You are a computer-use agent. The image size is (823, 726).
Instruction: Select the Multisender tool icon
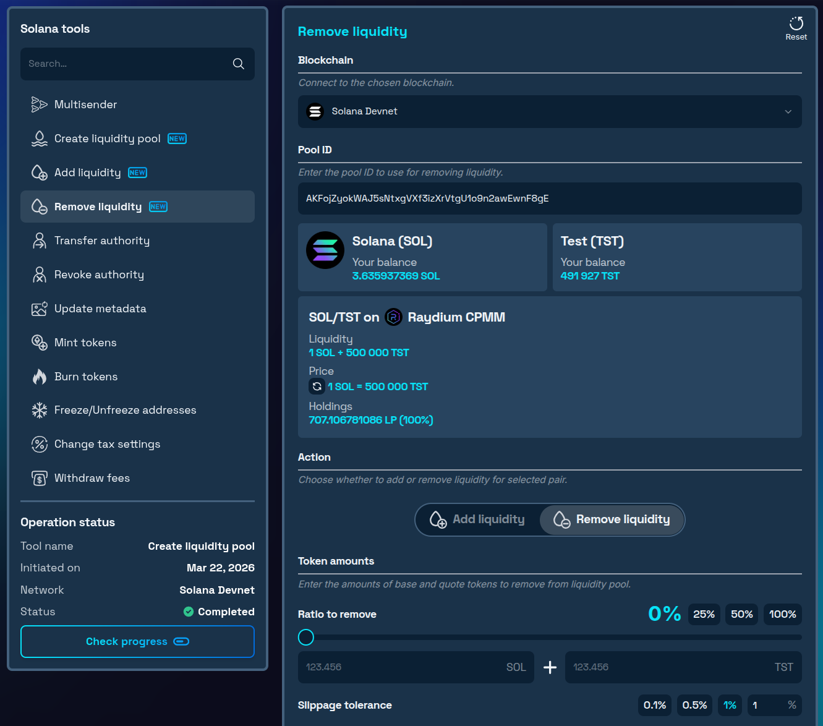tap(40, 104)
